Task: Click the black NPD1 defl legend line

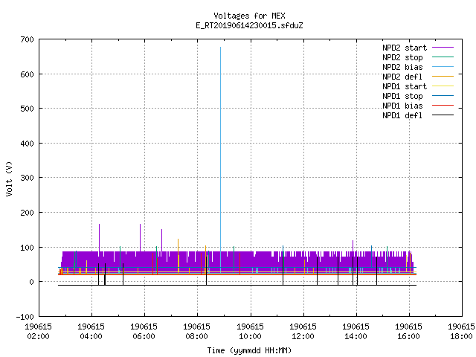Action: (443, 115)
